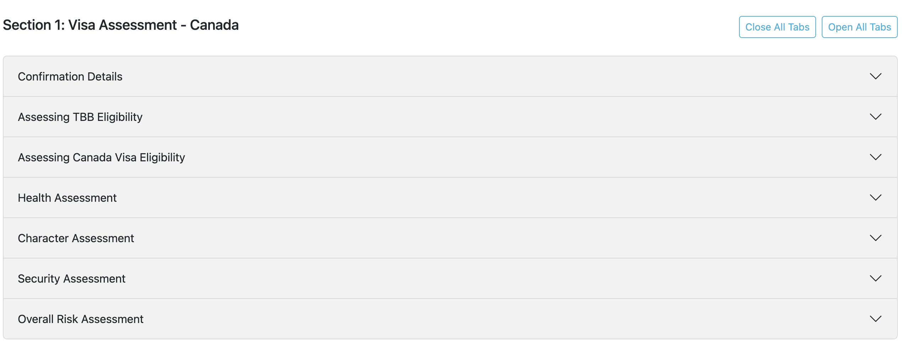Image resolution: width=902 pixels, height=356 pixels.
Task: Click the chevron for Assessing Canada Visa Eligibility
Action: (x=875, y=157)
